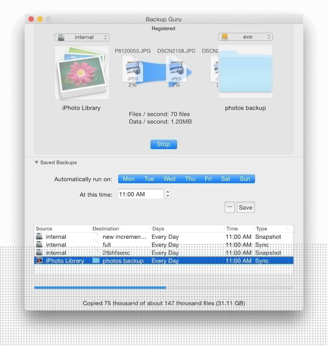Click the iPhoto Library source icon

pos(82,72)
